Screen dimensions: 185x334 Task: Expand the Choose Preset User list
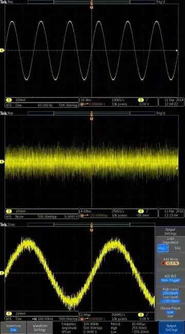point(170,312)
